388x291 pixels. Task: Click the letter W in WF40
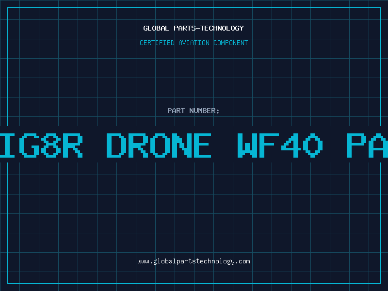[x=247, y=145]
